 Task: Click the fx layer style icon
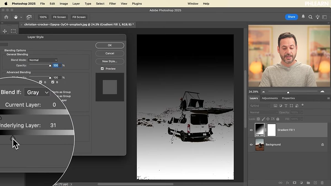(287, 183)
